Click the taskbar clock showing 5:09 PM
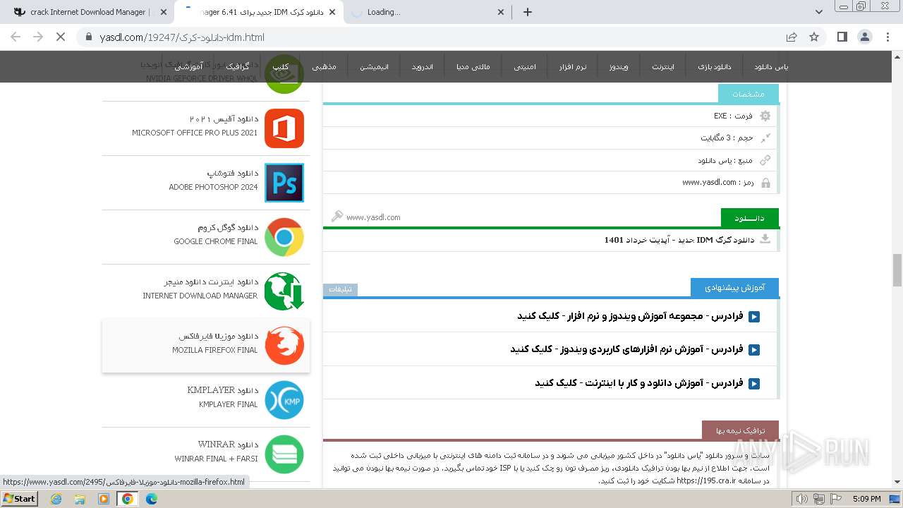The height and width of the screenshot is (508, 903). pyautogui.click(x=866, y=499)
